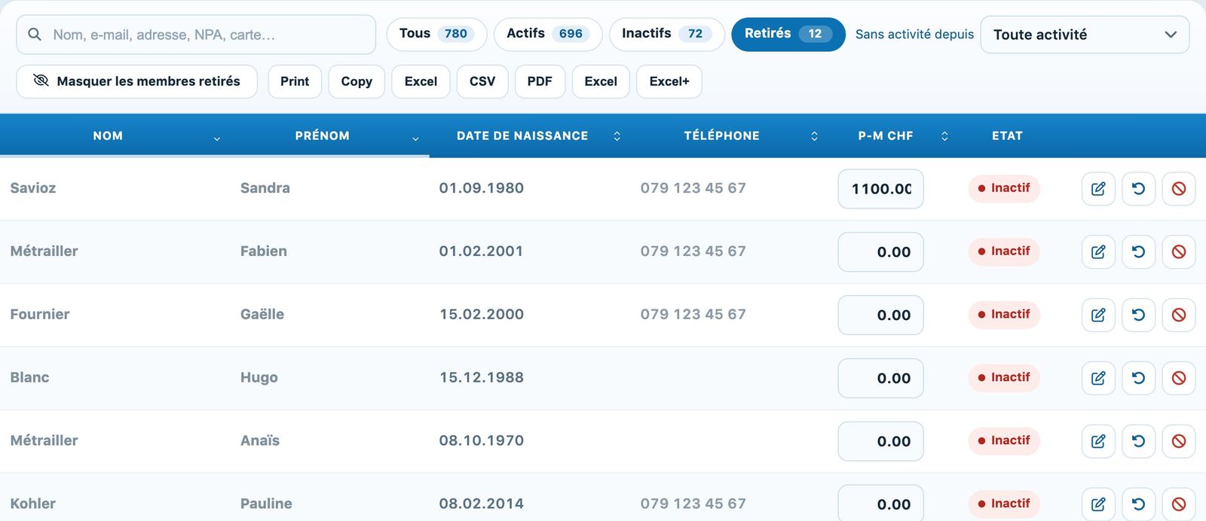
Task: Show the Tous 780 members tab
Action: [436, 34]
